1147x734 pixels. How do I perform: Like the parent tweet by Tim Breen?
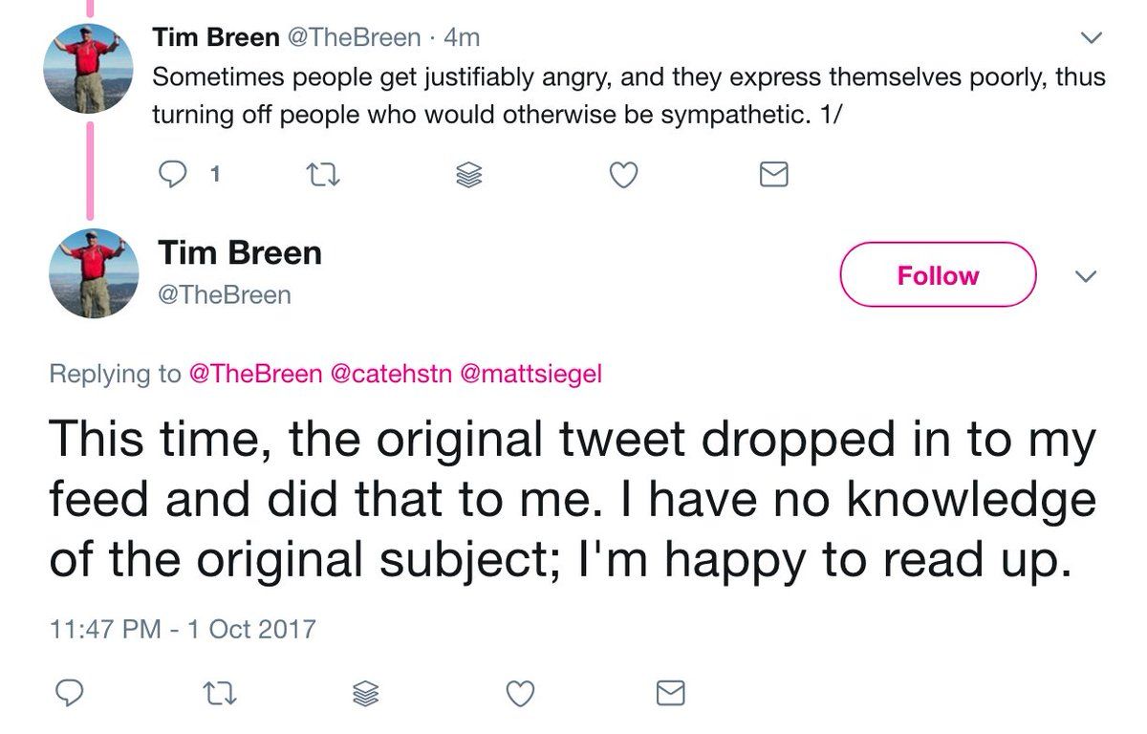click(x=623, y=174)
